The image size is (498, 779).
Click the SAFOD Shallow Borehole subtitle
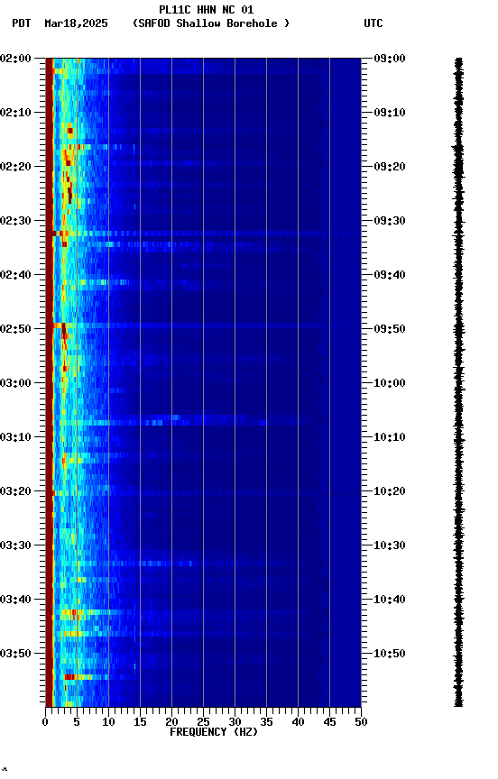coord(211,23)
